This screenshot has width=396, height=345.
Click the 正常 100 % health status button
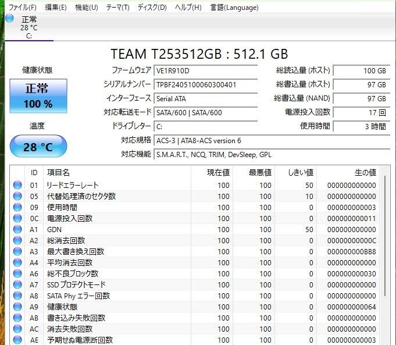pos(38,96)
